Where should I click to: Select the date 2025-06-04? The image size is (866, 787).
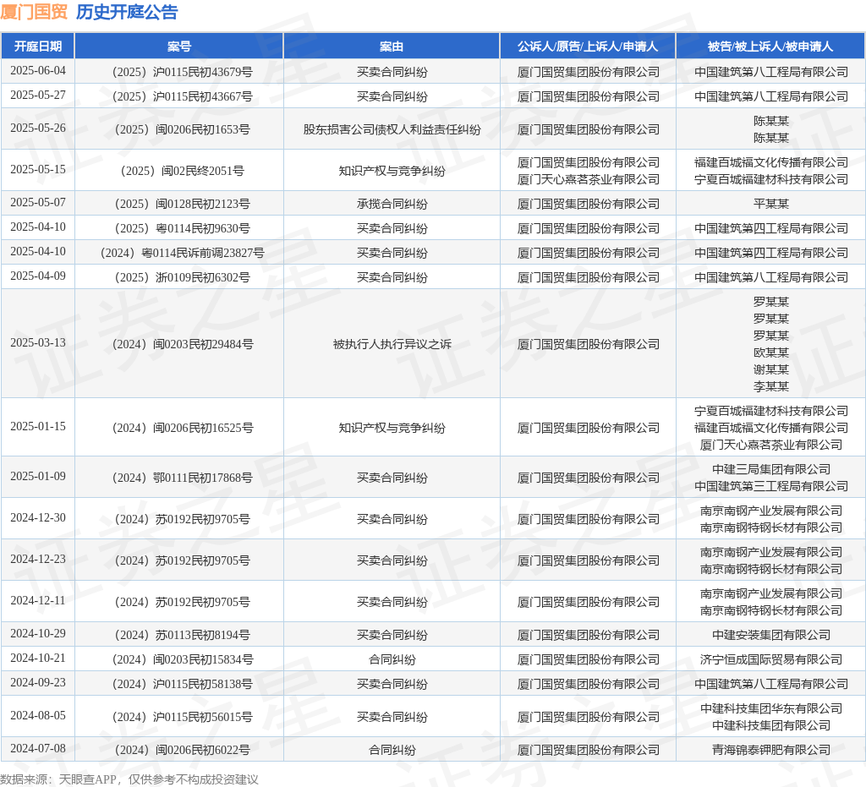(x=37, y=71)
